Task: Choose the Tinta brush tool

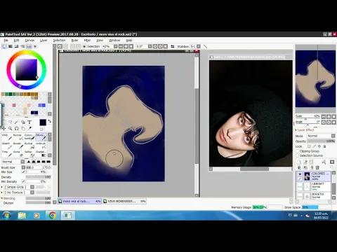Action: click(x=7, y=154)
